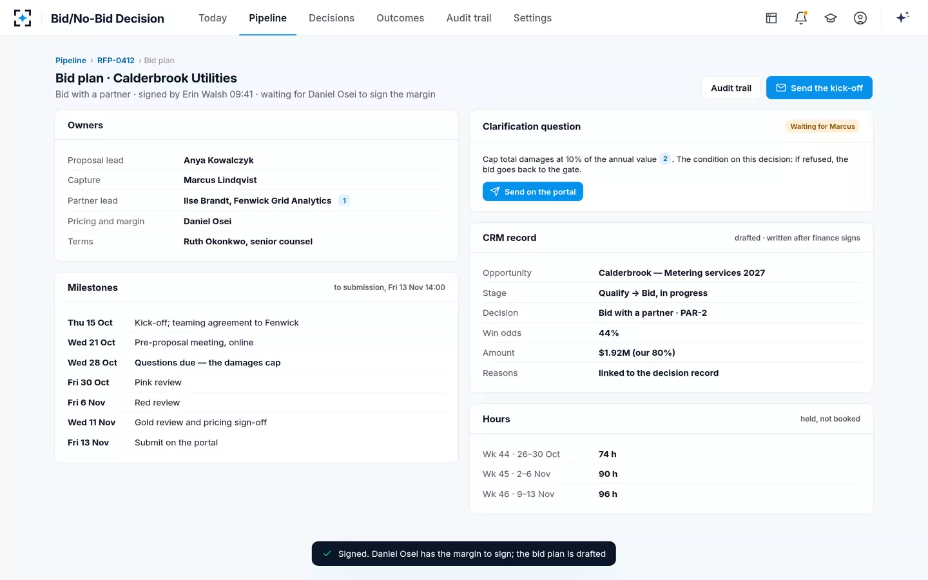Go to the Decisions tab
Image resolution: width=928 pixels, height=580 pixels.
(x=331, y=18)
